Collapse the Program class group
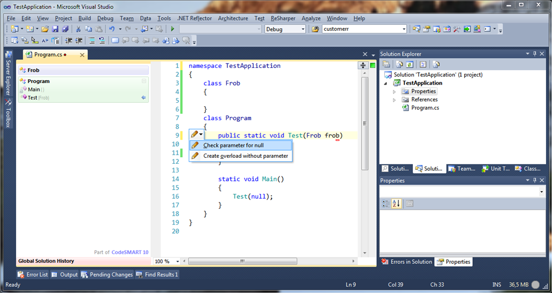The image size is (552, 293). 143,81
